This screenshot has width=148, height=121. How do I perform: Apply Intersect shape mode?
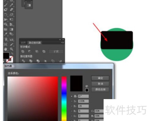37,51
